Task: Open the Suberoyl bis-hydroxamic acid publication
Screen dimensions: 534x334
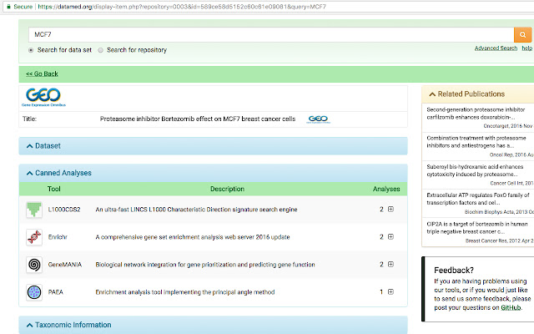Action: tap(475, 170)
